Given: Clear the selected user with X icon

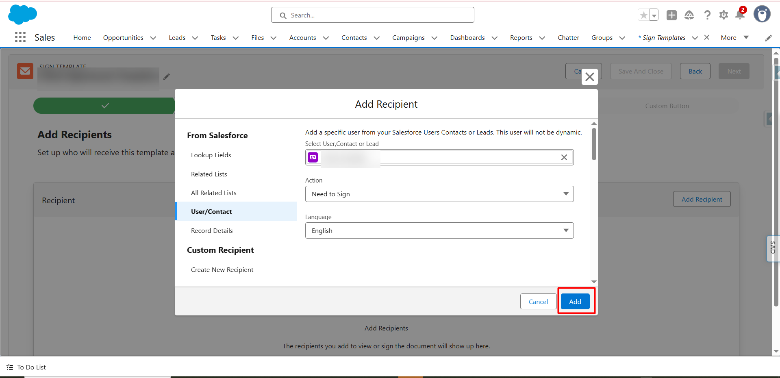Looking at the screenshot, I should tap(564, 157).
